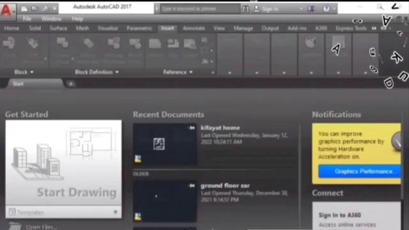Switch to the View ribbon tab
409x230 pixels.
click(219, 28)
